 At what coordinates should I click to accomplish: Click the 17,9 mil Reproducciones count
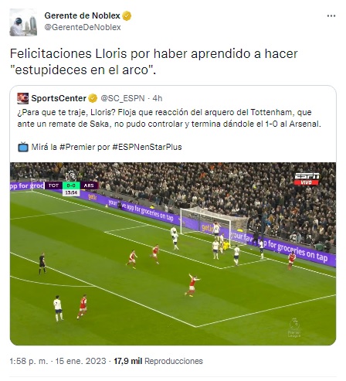[x=158, y=361]
